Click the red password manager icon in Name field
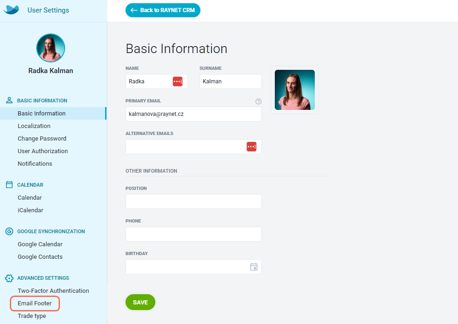 pos(178,81)
